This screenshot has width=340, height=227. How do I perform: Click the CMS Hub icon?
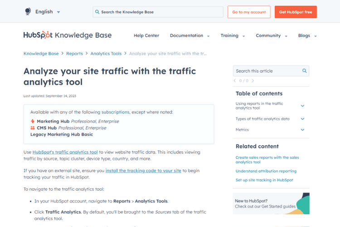33,128
